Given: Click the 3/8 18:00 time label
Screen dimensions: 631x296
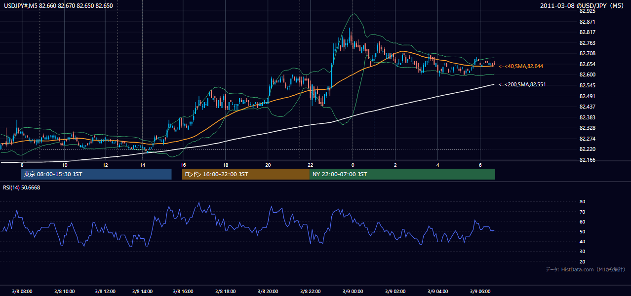Looking at the screenshot, I should point(225,292).
